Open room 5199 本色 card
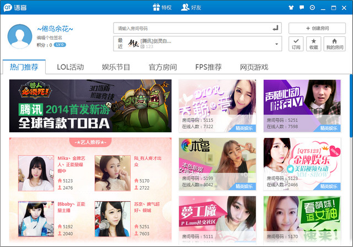353x247 pixels. pos(217,164)
